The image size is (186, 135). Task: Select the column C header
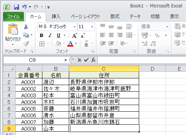(x=104, y=68)
